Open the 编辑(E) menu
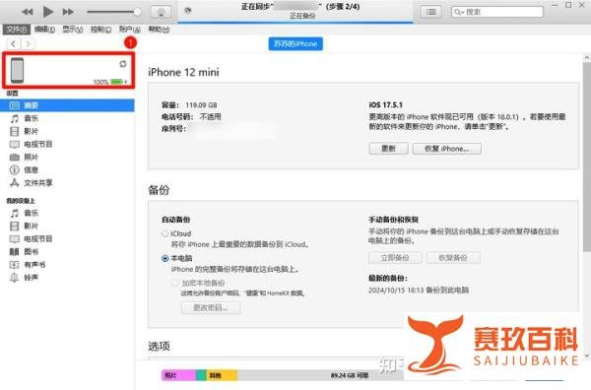 coord(44,29)
